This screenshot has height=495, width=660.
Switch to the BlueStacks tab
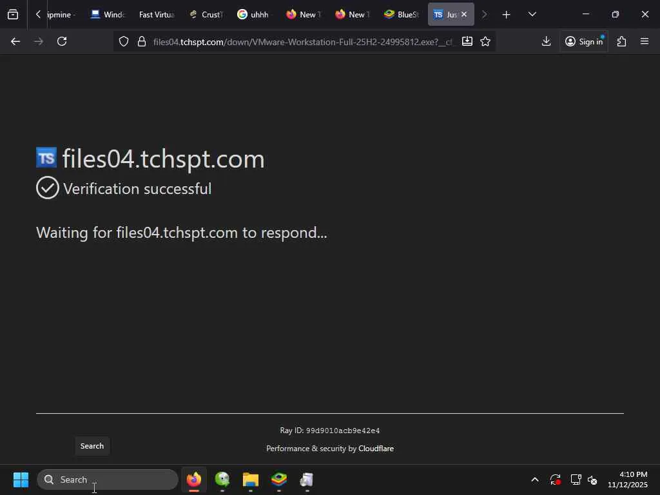[401, 14]
